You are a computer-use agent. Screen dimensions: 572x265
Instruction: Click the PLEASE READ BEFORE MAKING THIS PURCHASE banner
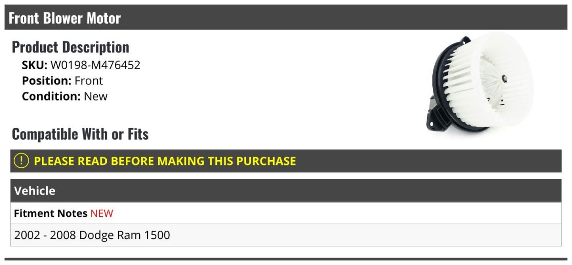coord(286,161)
